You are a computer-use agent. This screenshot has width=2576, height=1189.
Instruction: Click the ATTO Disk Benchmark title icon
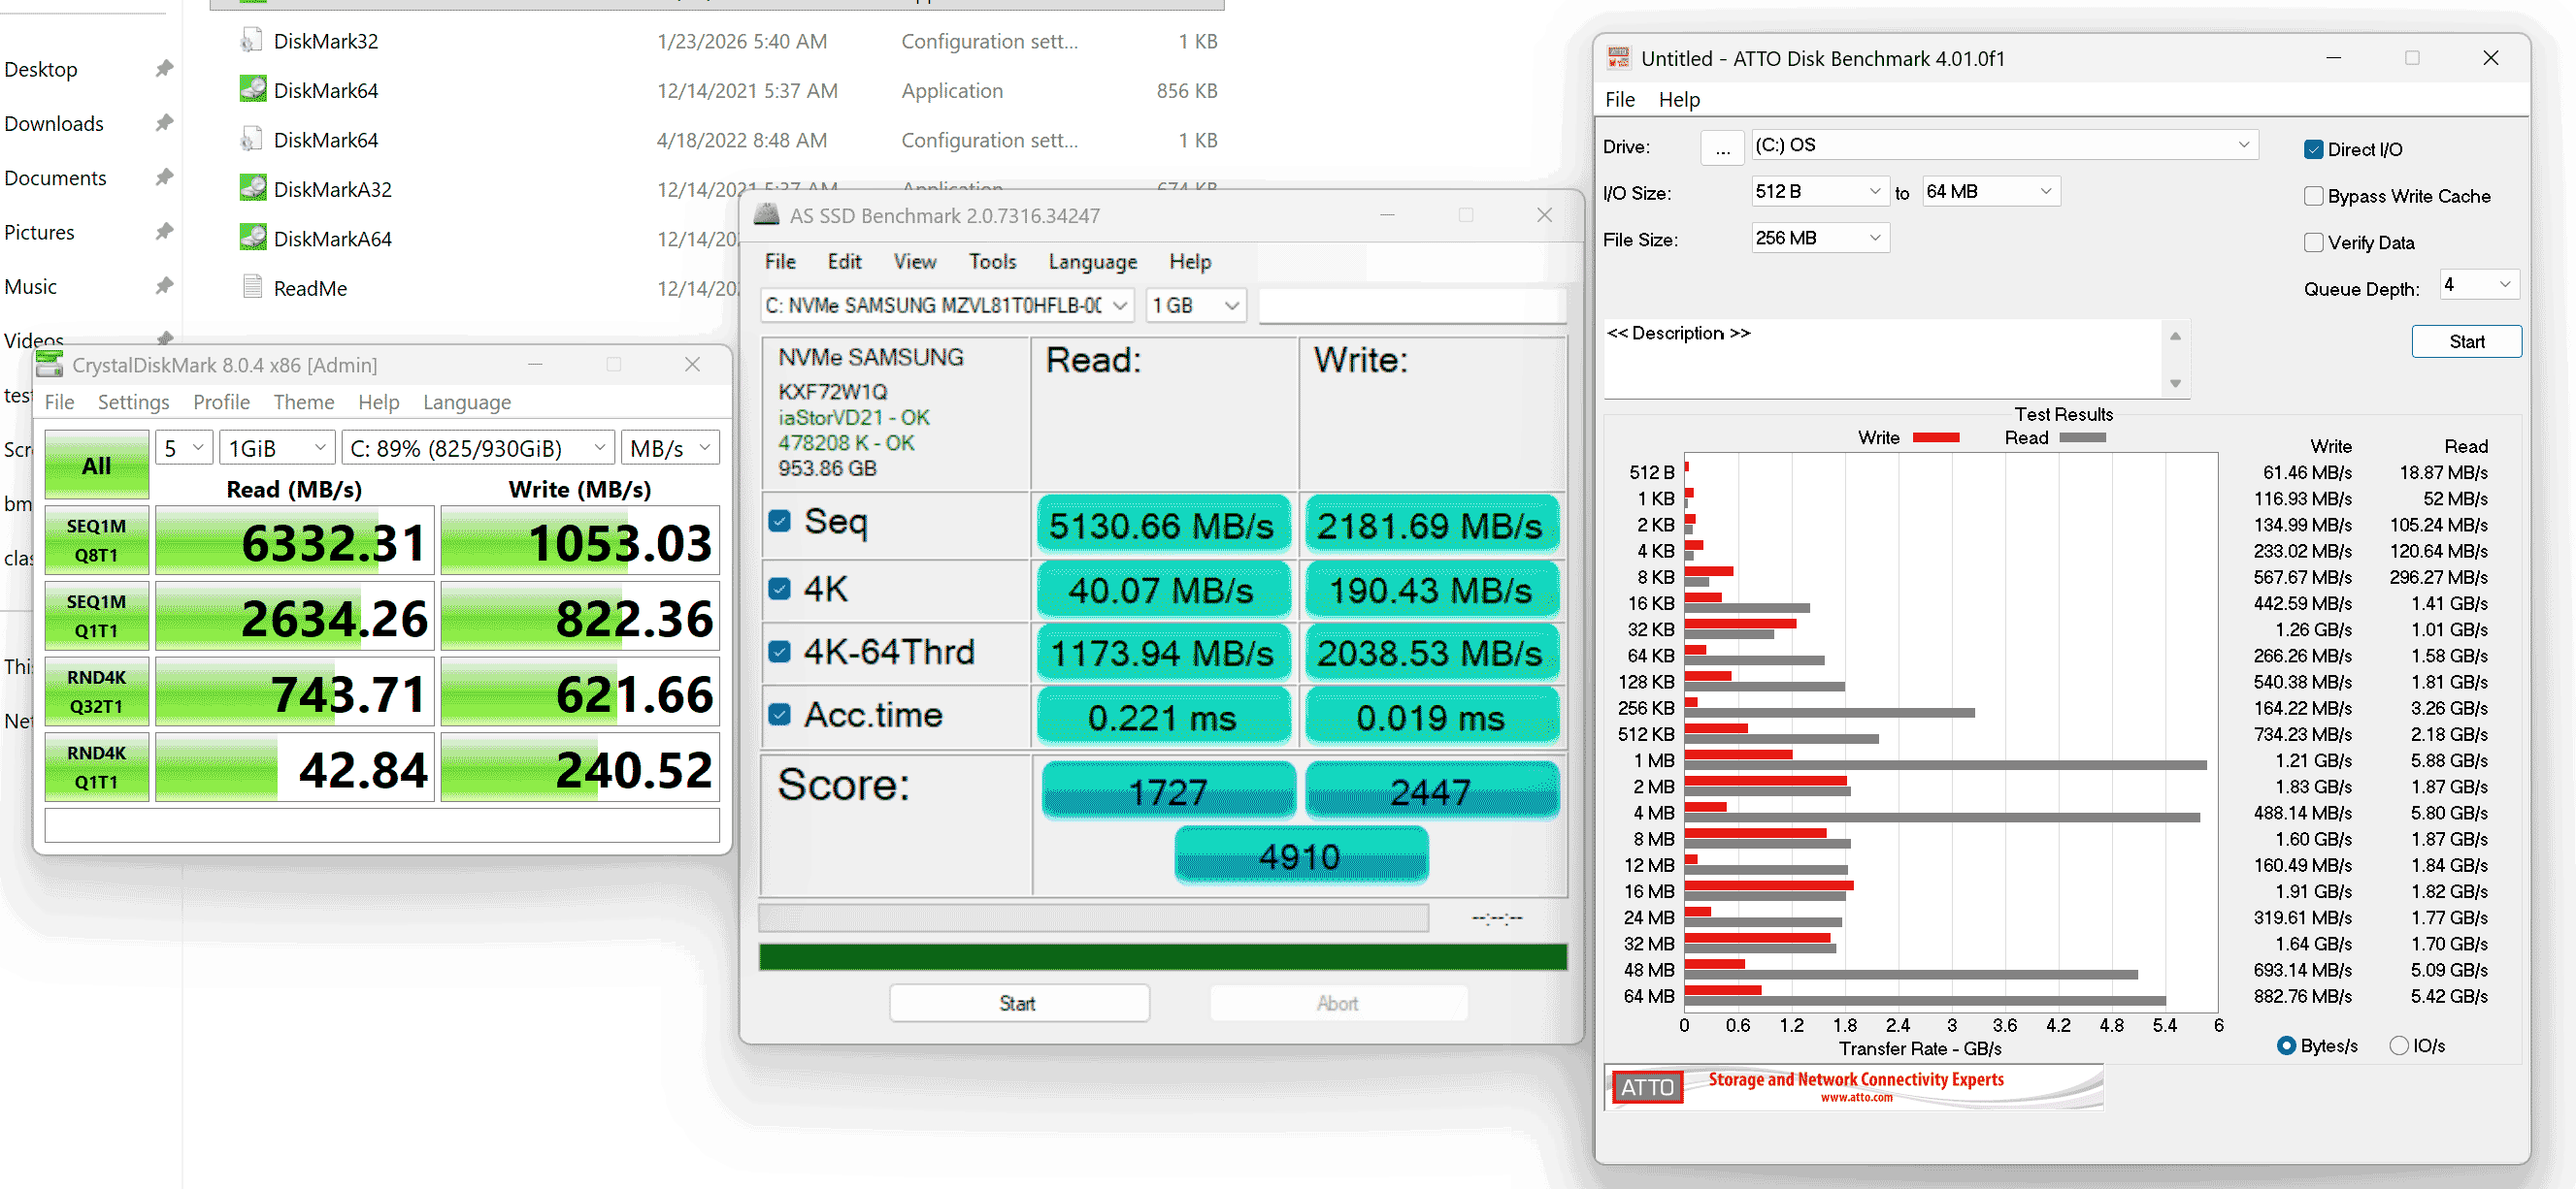point(1618,58)
